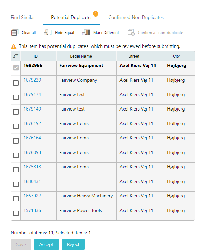This screenshot has height=252, width=206.
Task: Click the Mark Different icon
Action: coord(86,33)
